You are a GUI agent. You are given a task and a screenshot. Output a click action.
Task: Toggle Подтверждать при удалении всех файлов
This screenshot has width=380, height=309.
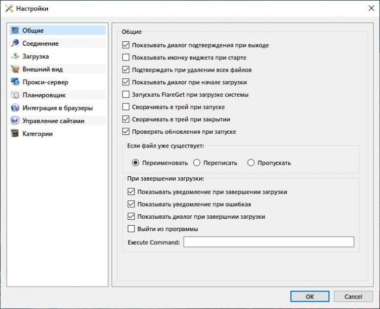[x=126, y=70]
